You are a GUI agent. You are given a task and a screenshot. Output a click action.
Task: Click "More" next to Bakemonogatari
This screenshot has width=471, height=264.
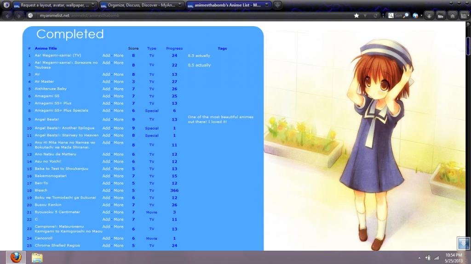click(119, 176)
